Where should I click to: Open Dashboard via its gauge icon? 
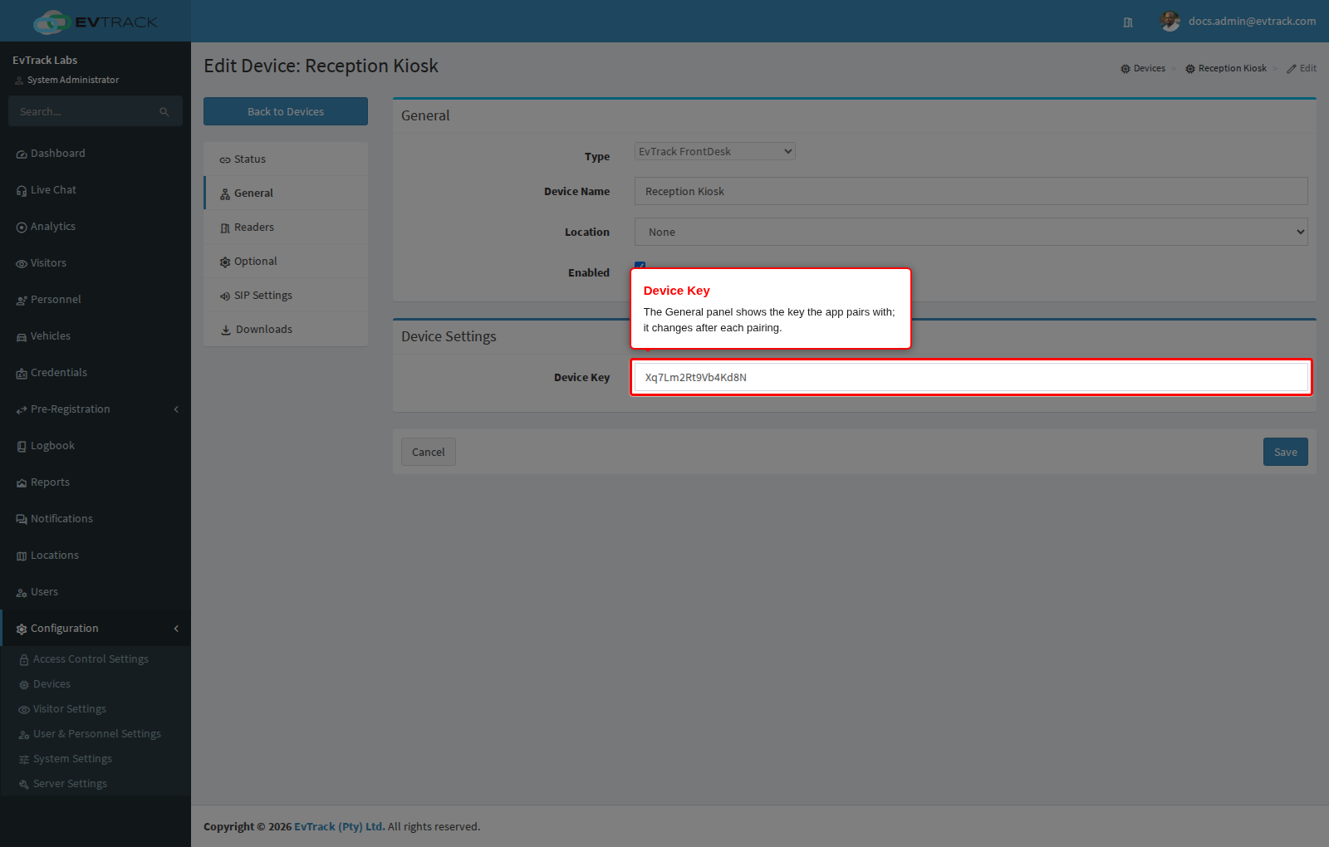coord(22,154)
